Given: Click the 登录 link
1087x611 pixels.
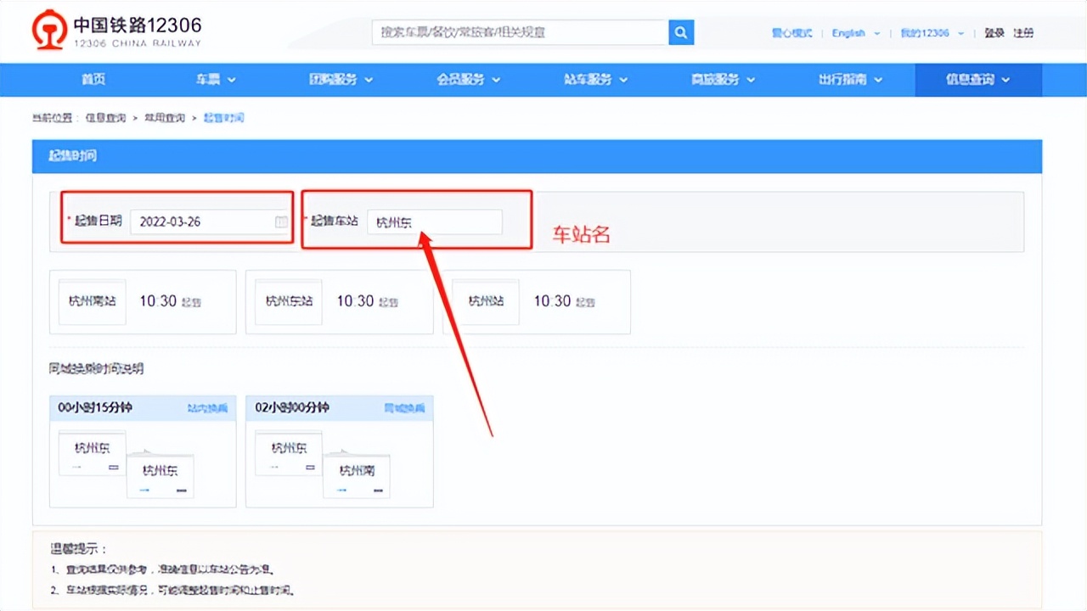Looking at the screenshot, I should 994,33.
